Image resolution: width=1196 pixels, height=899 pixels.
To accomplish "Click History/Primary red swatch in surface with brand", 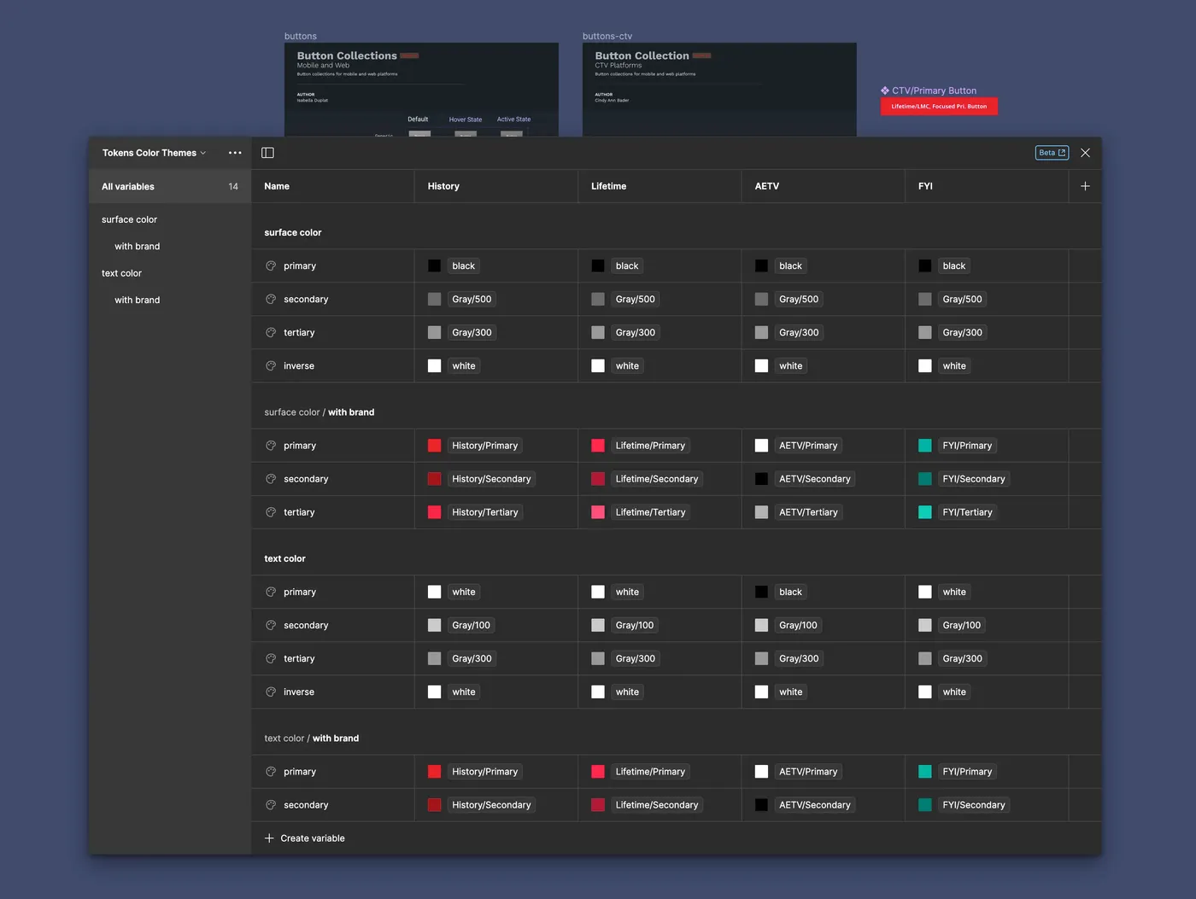I will (x=435, y=446).
